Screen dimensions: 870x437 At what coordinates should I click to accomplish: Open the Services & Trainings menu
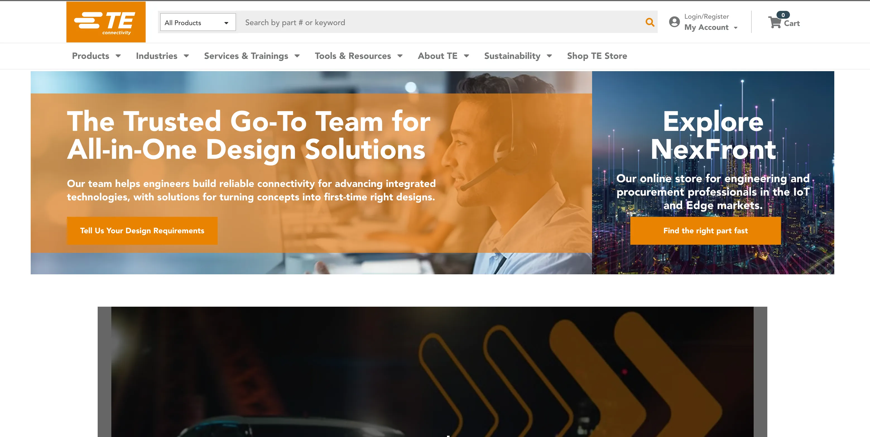coord(252,56)
